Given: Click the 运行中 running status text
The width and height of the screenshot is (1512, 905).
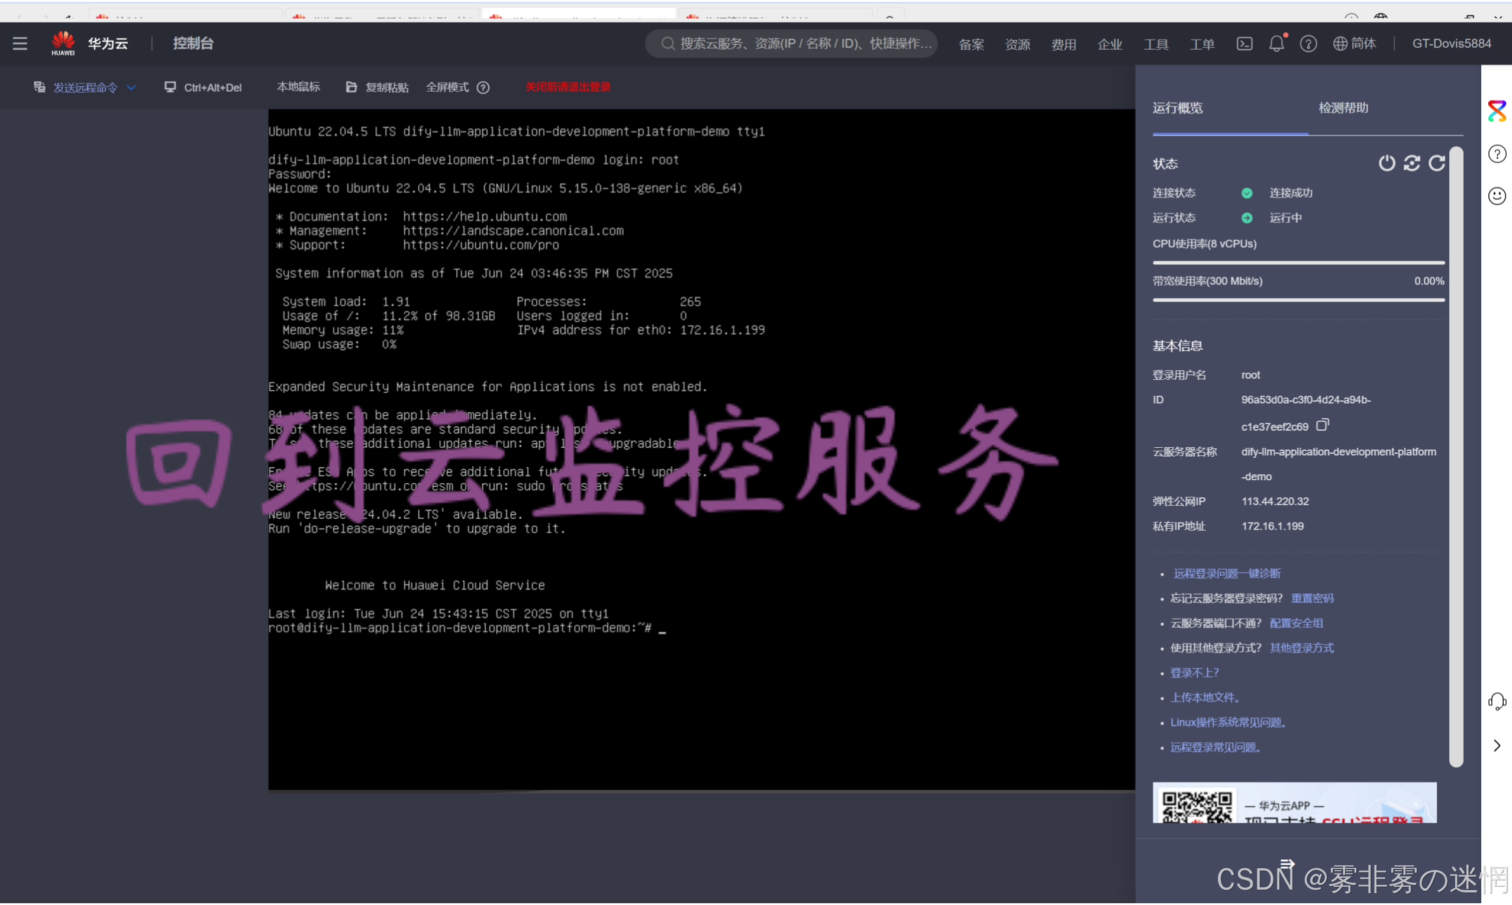Looking at the screenshot, I should coord(1285,218).
